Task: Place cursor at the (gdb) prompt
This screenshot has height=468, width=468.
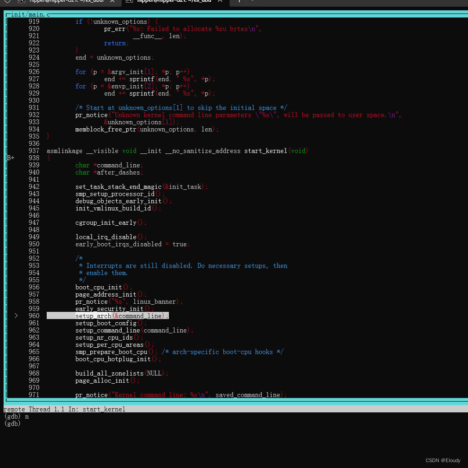Action: [x=13, y=423]
